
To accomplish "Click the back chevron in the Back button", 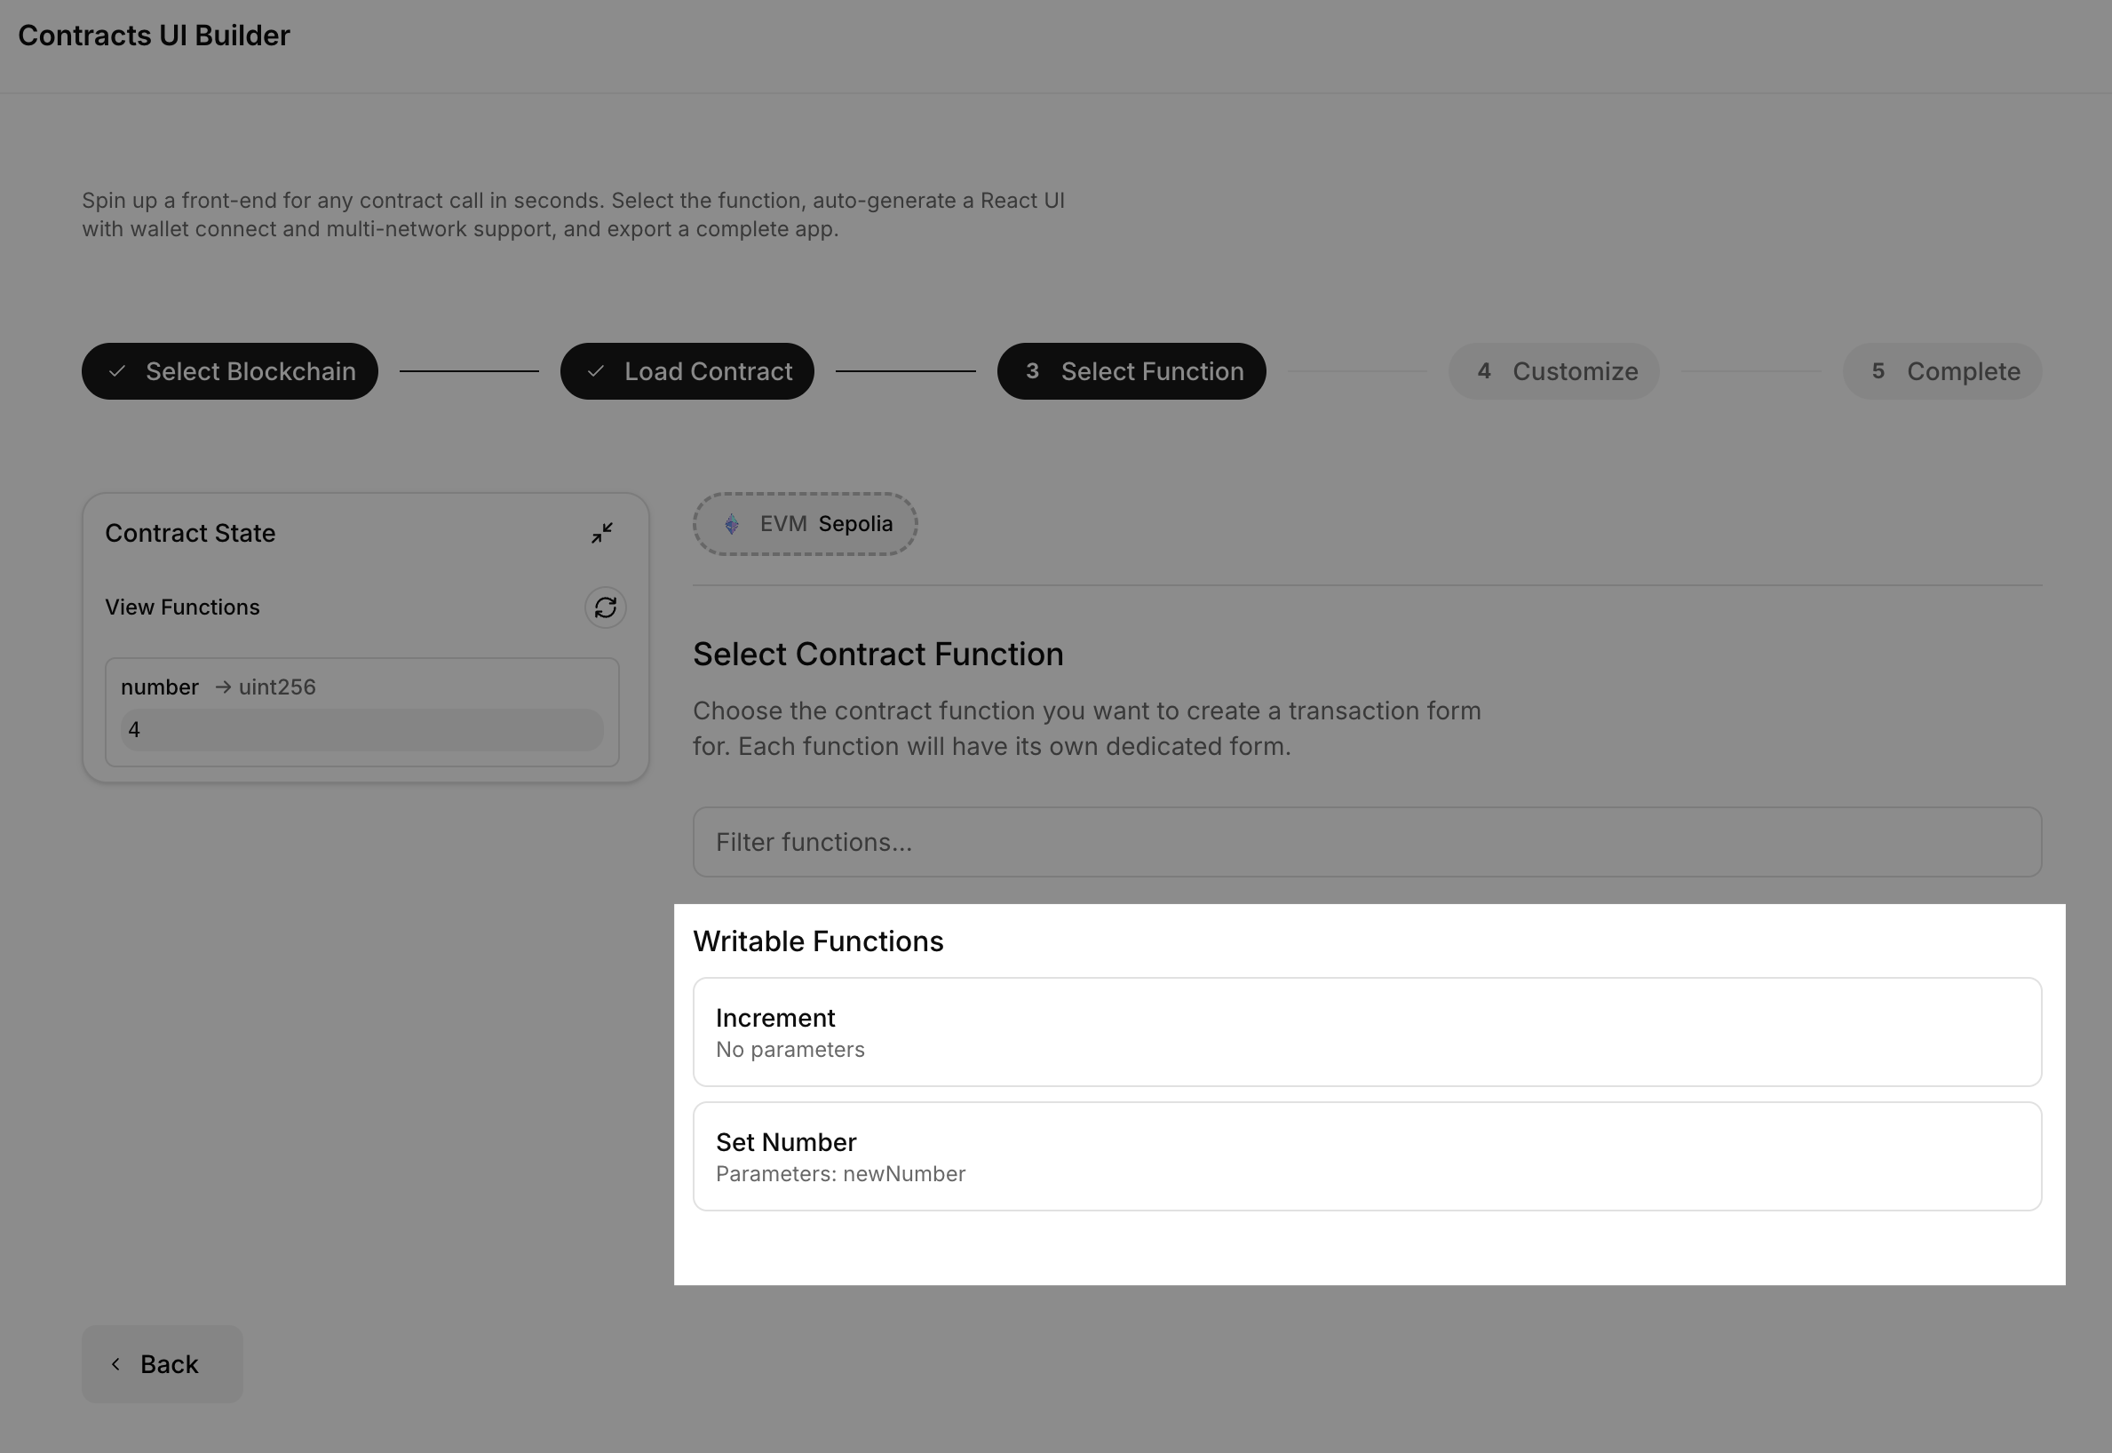I will click(x=115, y=1364).
